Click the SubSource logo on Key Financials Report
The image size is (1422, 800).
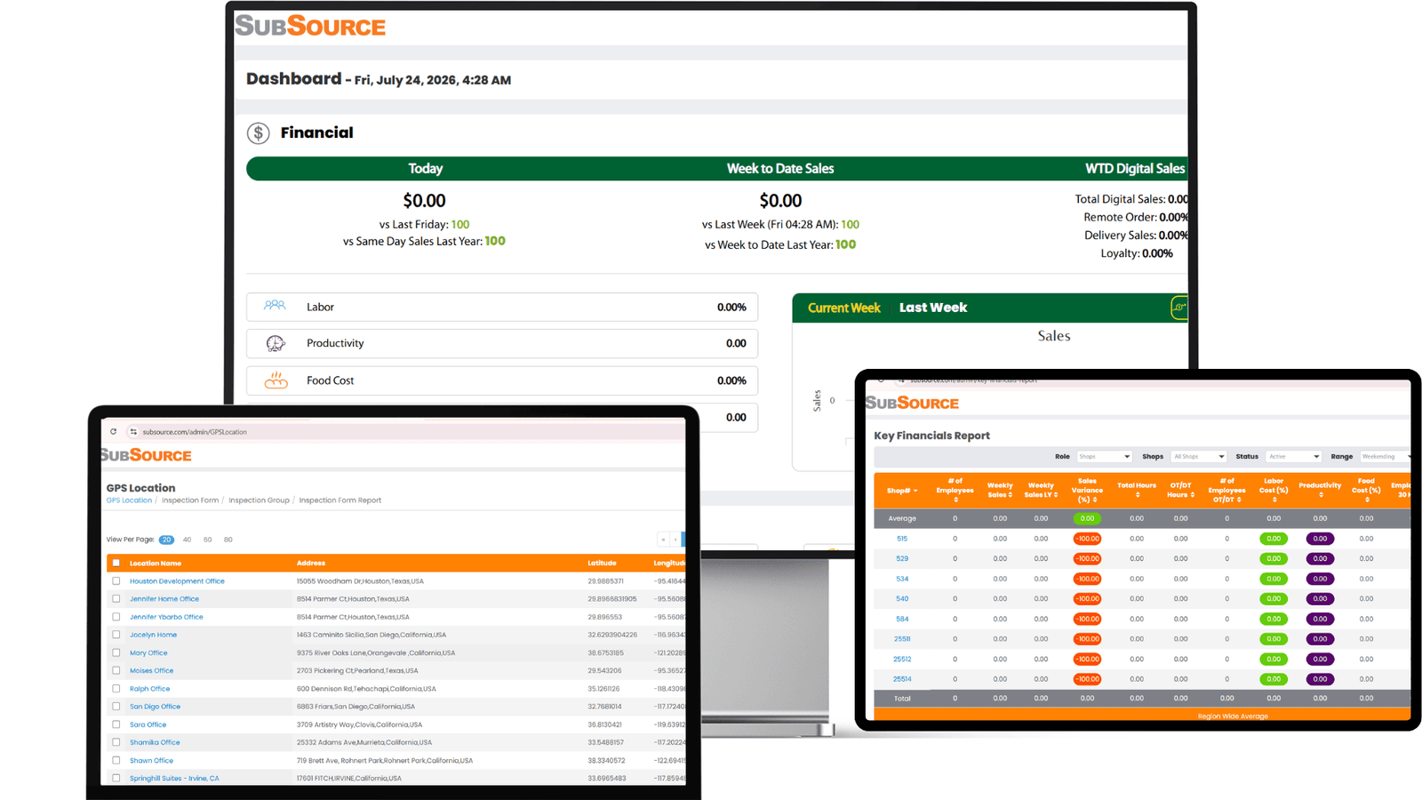click(x=913, y=403)
